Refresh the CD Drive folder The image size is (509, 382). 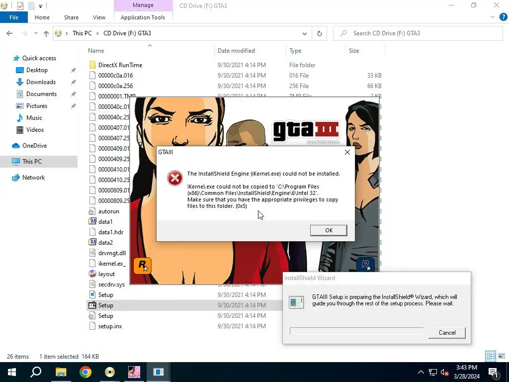pos(320,33)
